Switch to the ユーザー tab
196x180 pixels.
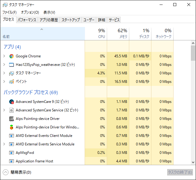click(89, 20)
